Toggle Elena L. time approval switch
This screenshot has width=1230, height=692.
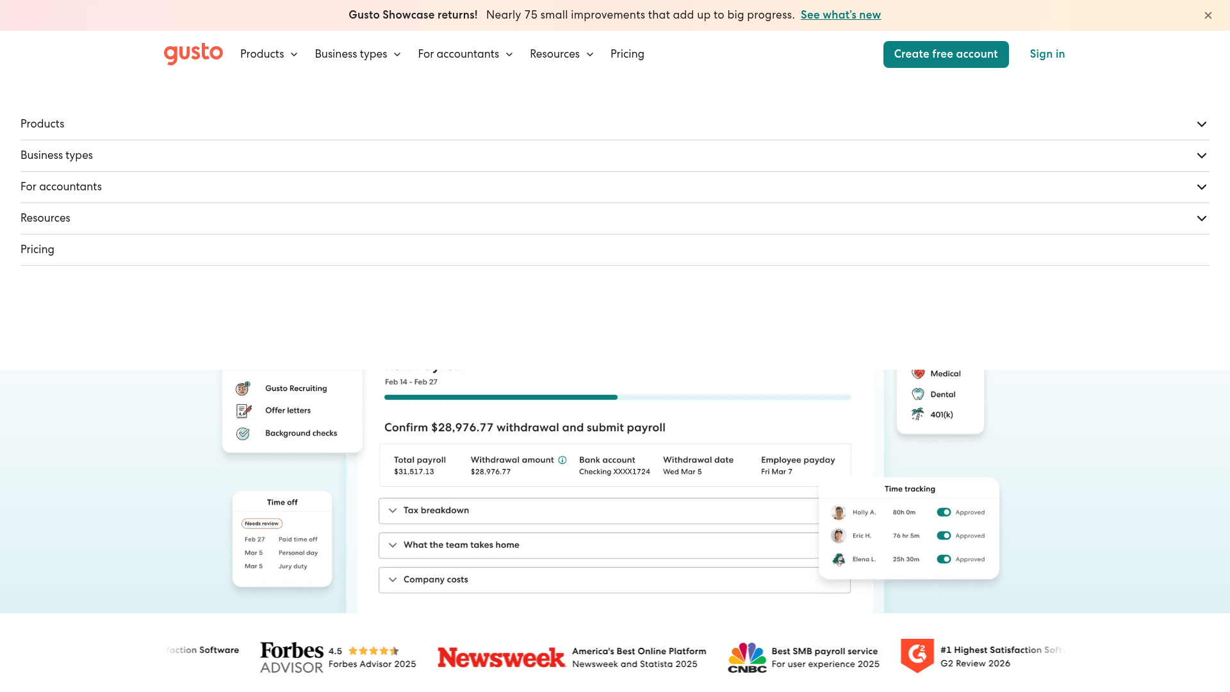944,559
